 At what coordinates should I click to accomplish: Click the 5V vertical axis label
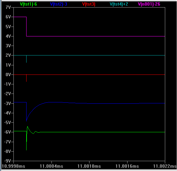click(x=8, y=27)
